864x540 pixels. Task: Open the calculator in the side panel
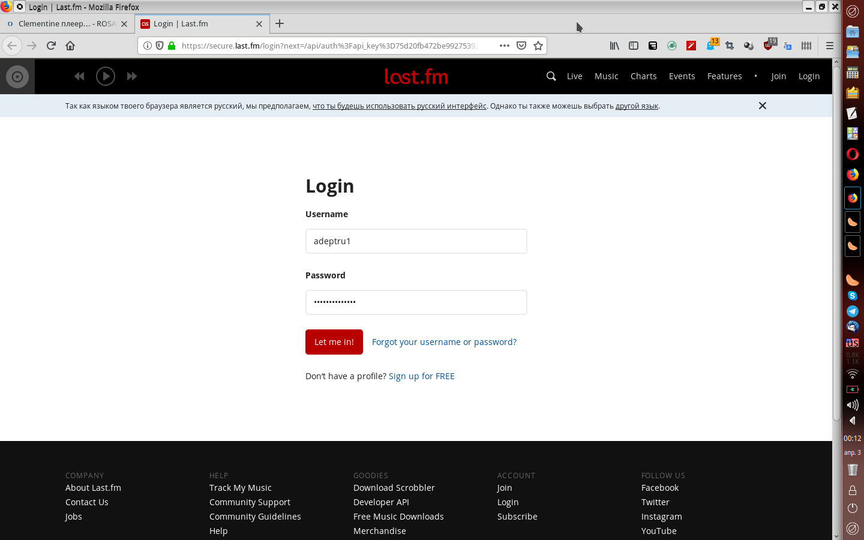[x=853, y=73]
